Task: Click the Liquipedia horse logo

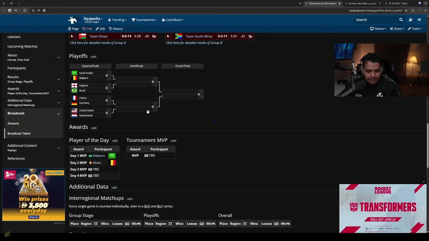Action: point(73,20)
